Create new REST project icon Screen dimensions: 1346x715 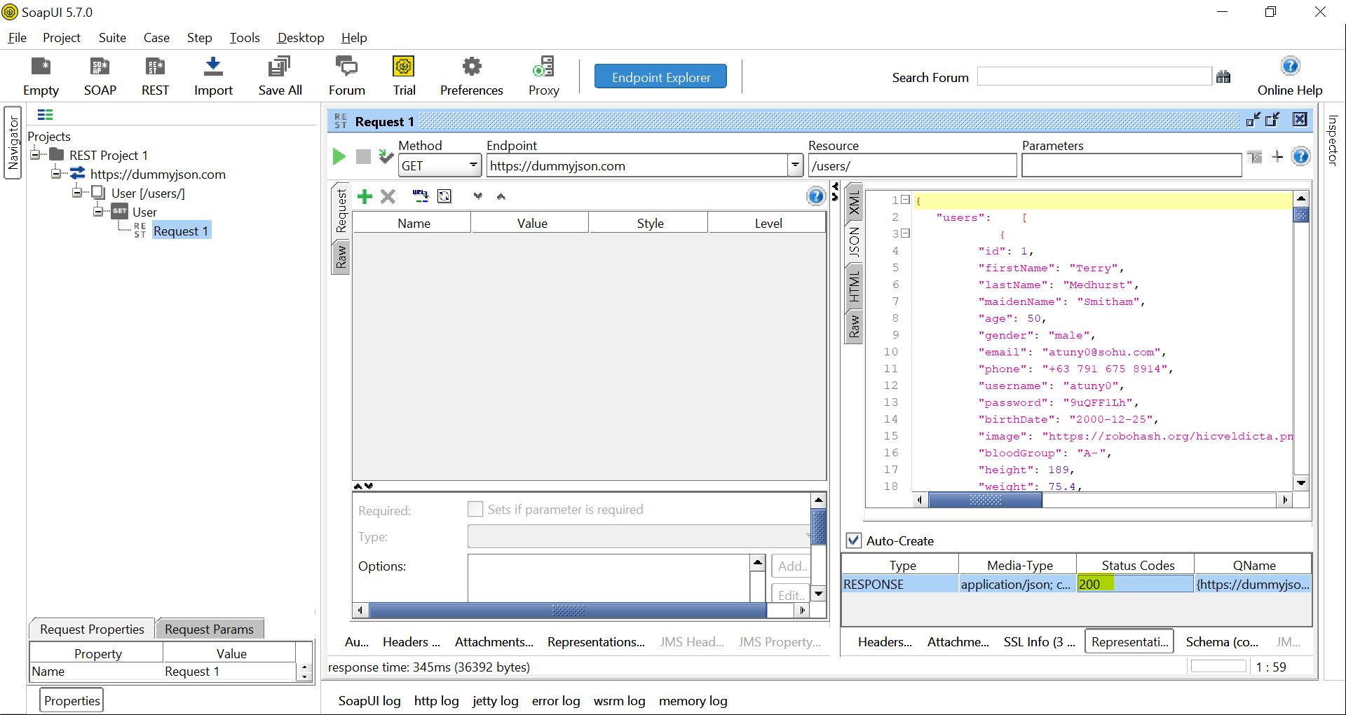coord(155,67)
